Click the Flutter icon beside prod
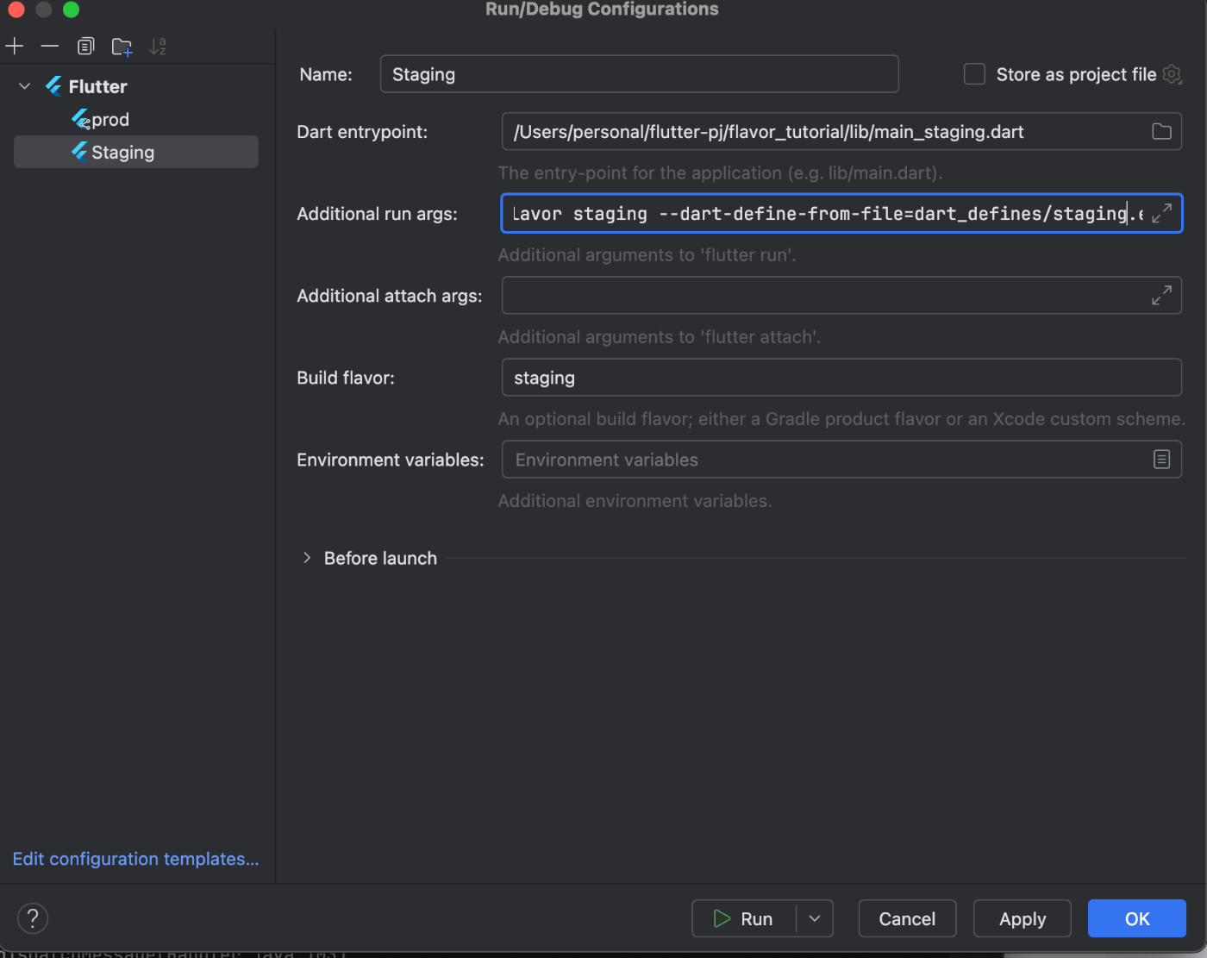 click(80, 118)
